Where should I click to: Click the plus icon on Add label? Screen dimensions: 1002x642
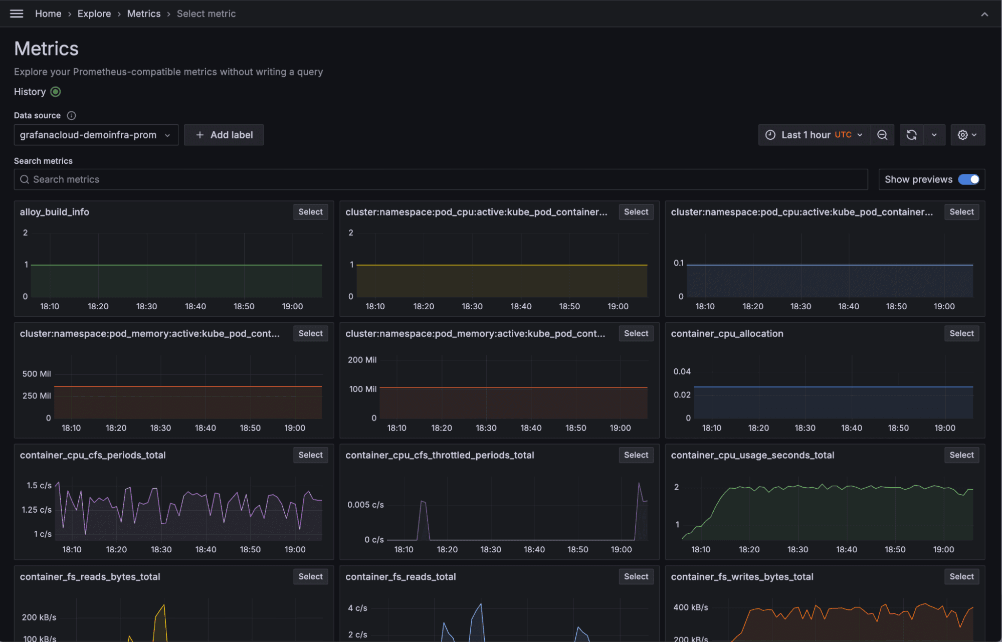[199, 135]
